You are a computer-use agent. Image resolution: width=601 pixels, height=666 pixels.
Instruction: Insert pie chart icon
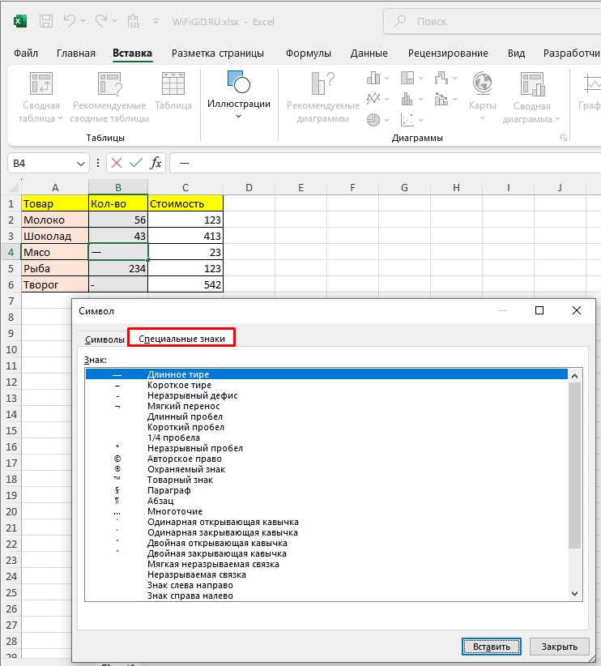point(373,120)
